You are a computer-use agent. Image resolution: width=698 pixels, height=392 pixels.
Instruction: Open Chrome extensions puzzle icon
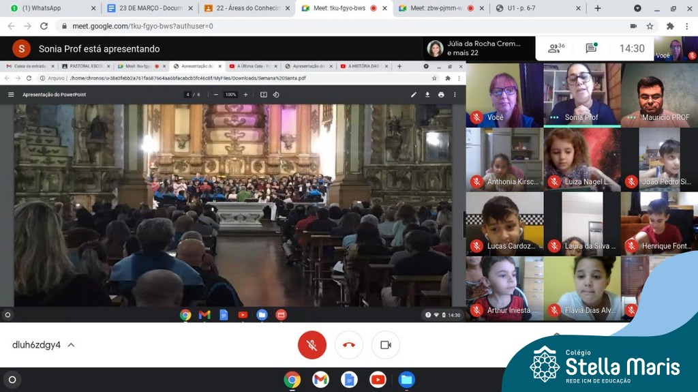point(669,26)
